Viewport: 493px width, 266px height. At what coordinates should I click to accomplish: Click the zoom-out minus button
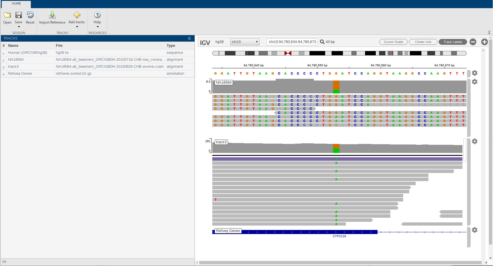coord(473,42)
